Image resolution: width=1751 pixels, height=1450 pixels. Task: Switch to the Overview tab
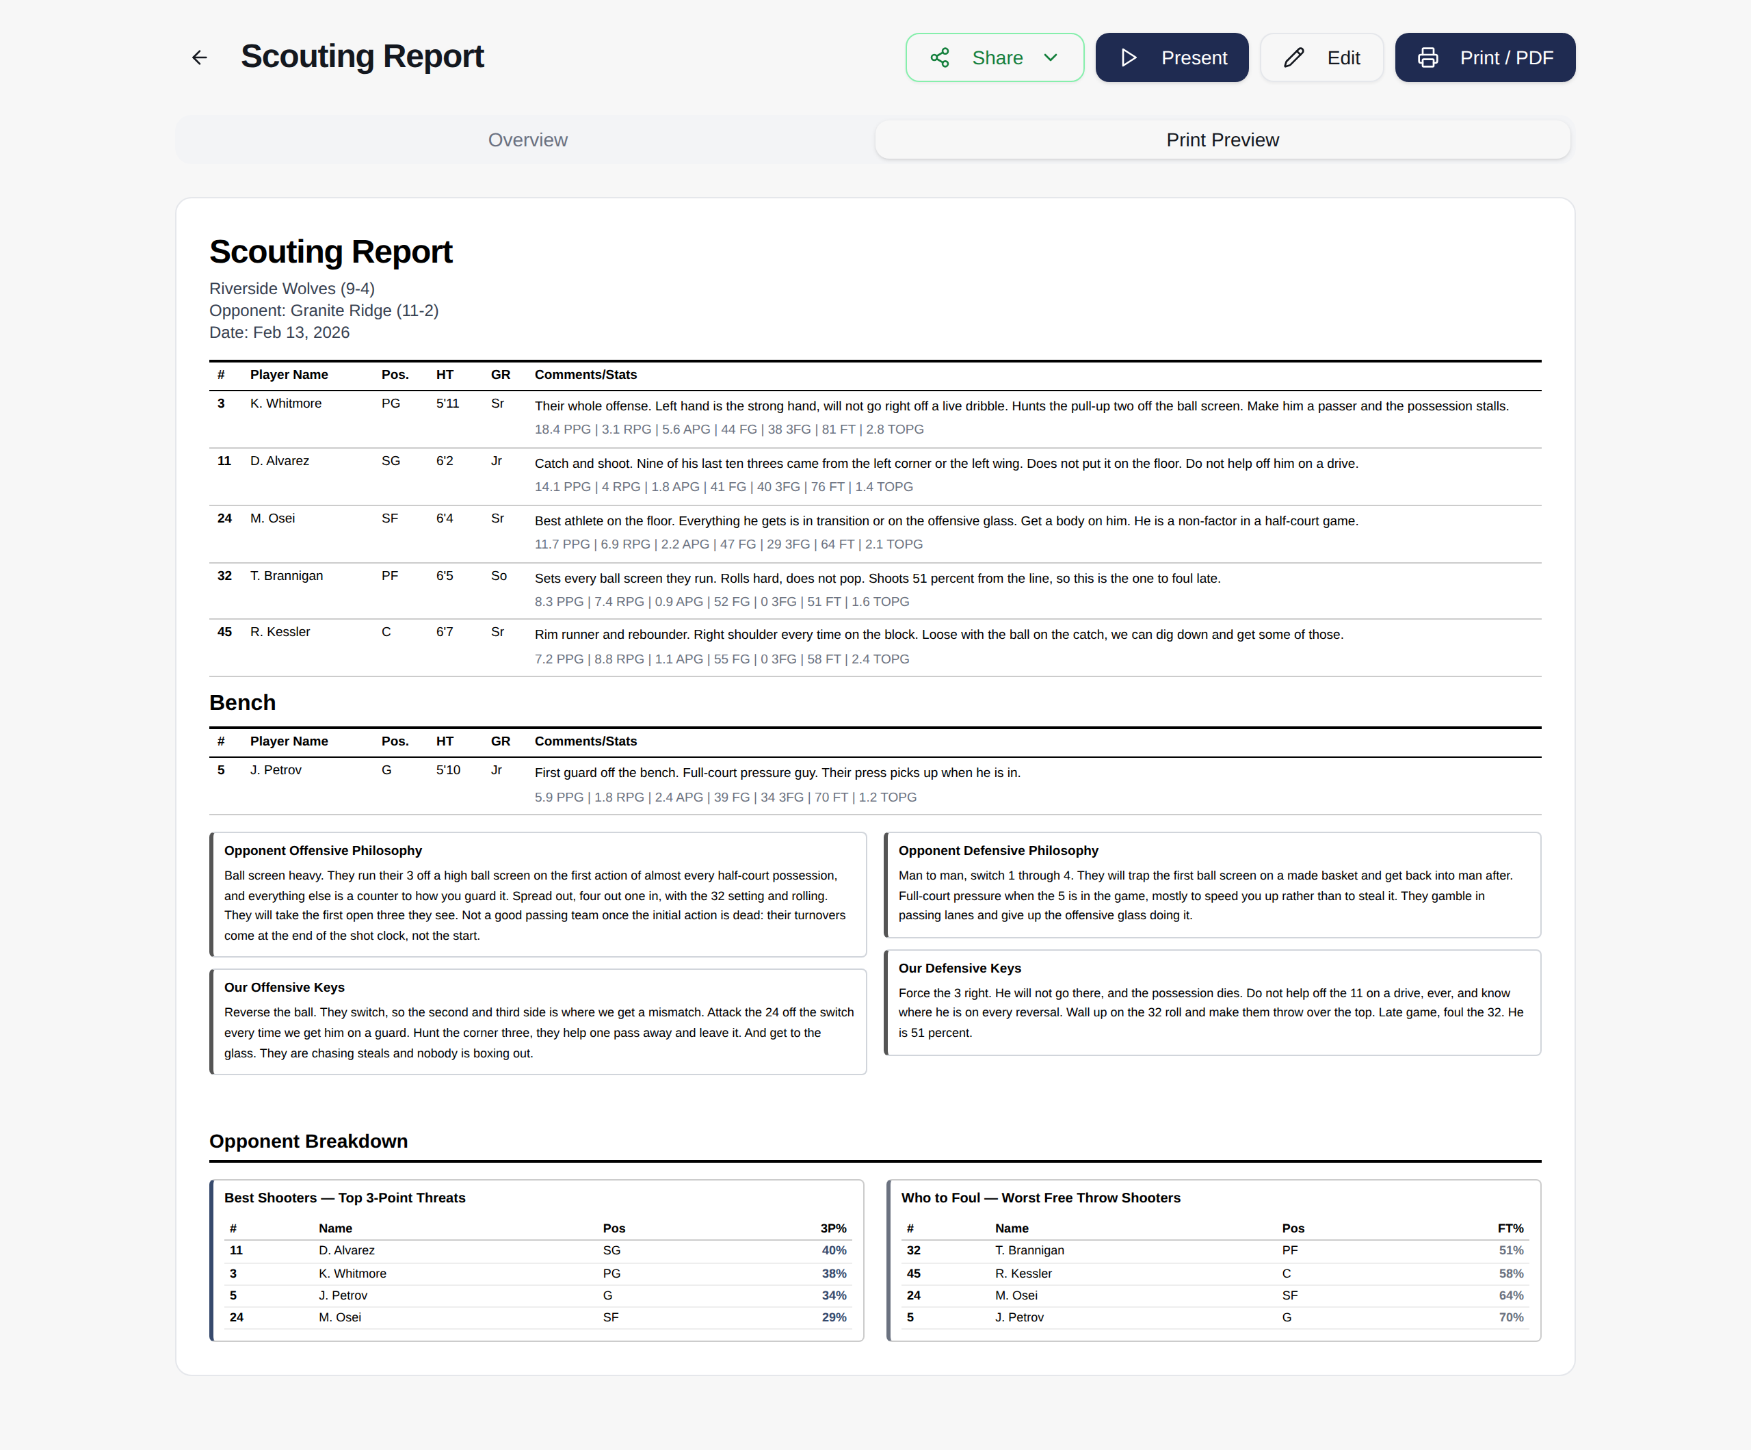tap(527, 140)
